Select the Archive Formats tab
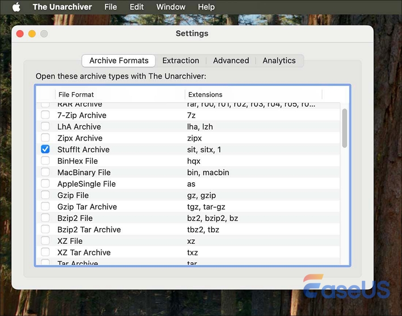 119,61
